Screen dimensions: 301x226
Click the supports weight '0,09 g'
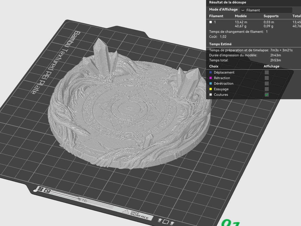(x=268, y=26)
